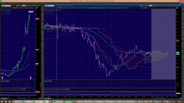Open the Drawings menu

[160, 6]
